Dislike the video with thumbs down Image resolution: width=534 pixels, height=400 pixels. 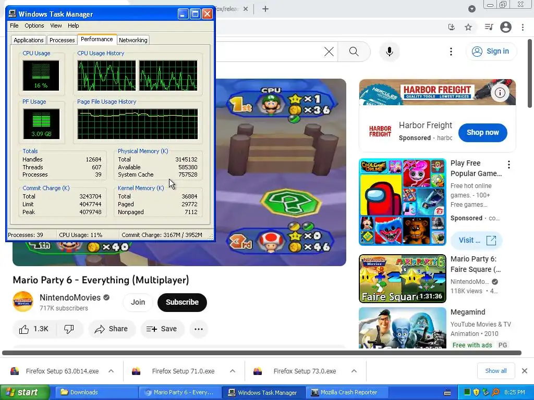[x=69, y=329]
